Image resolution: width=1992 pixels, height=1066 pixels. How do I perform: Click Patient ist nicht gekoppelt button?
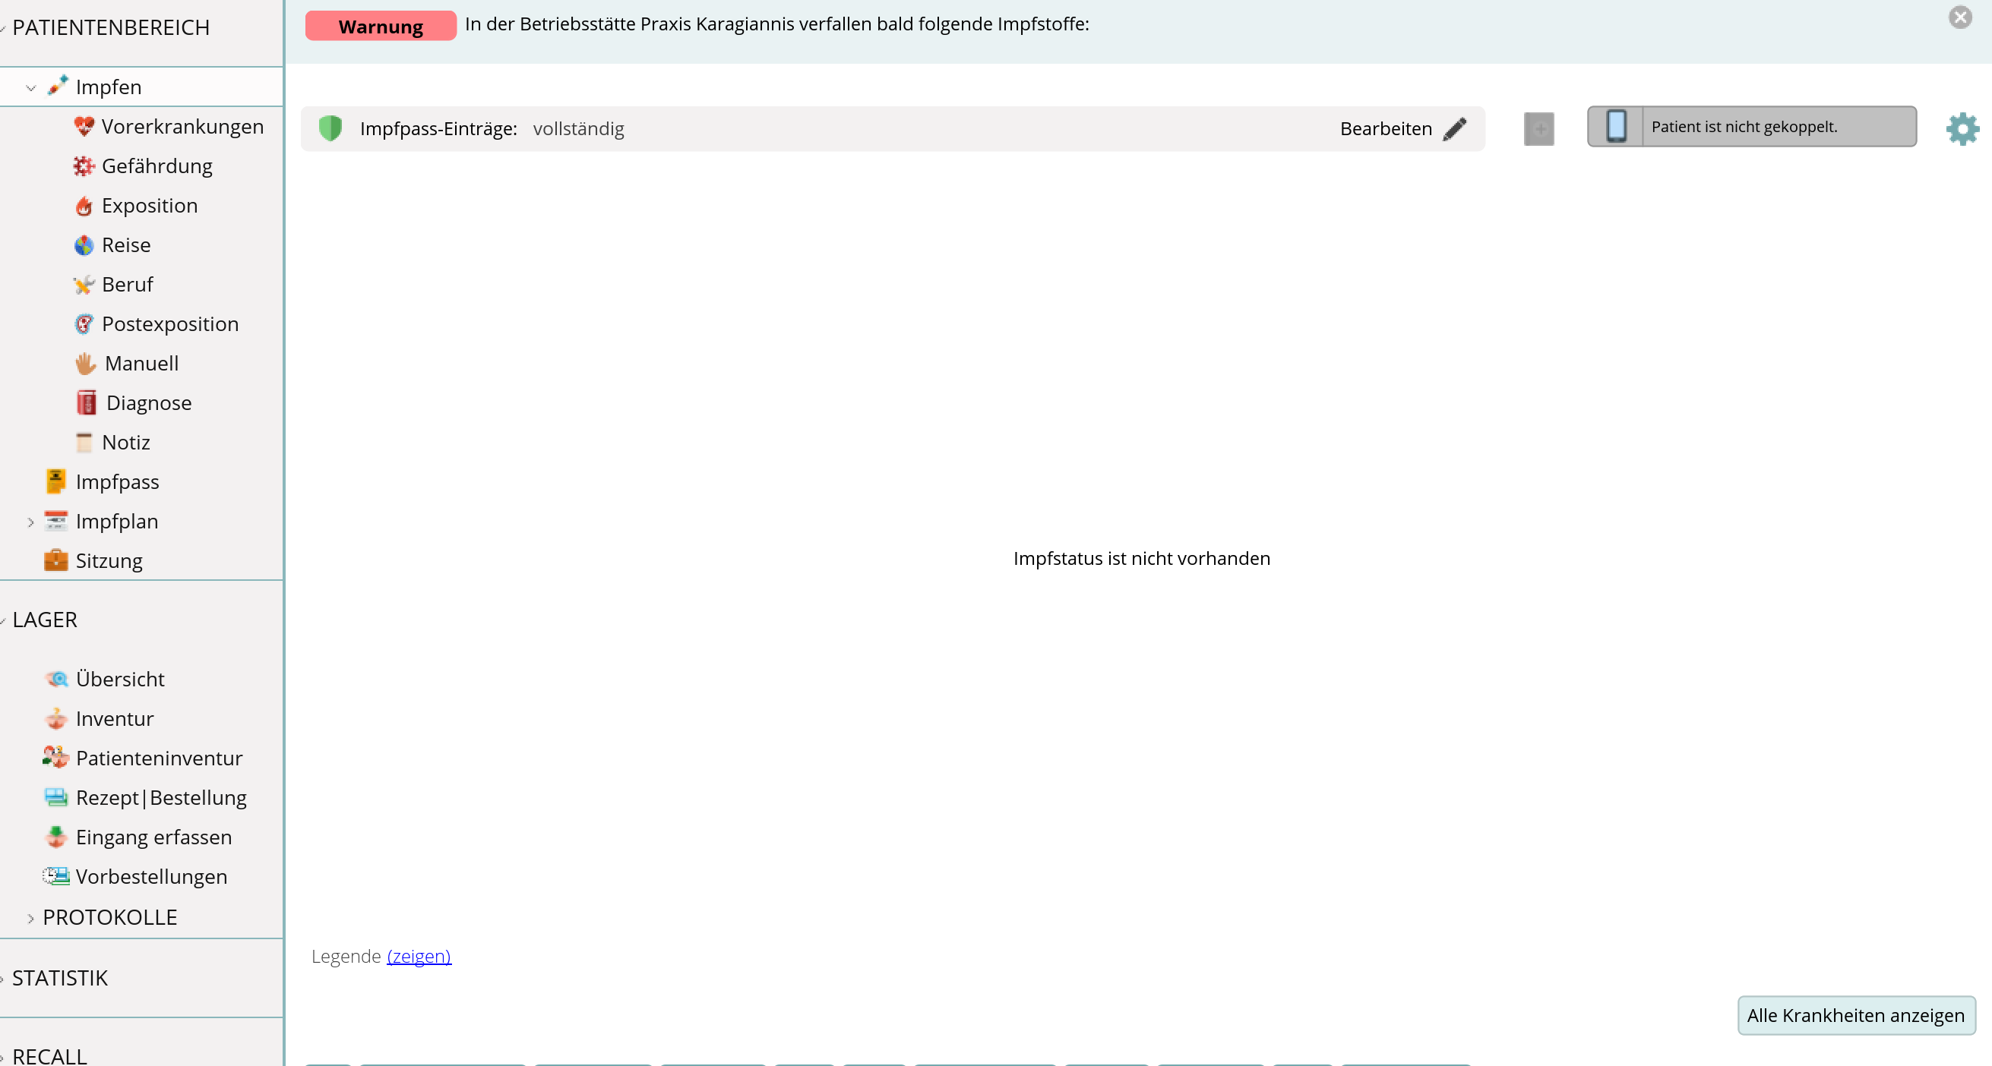pos(1751,126)
